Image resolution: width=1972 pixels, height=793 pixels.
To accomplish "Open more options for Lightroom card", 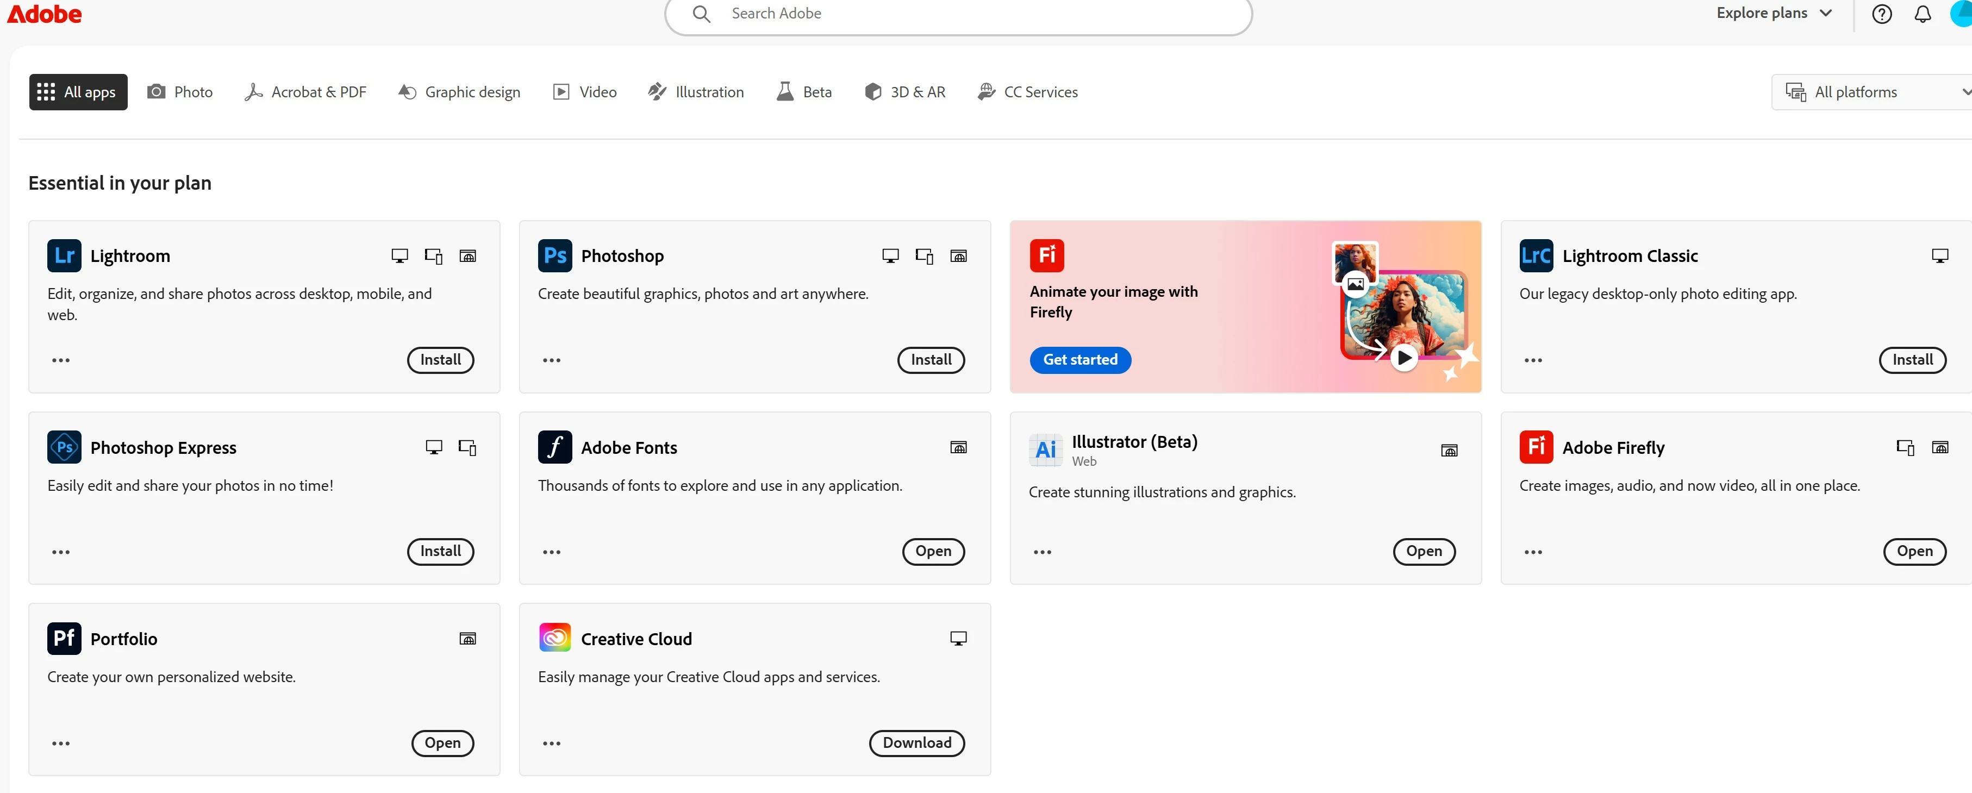I will coord(60,360).
